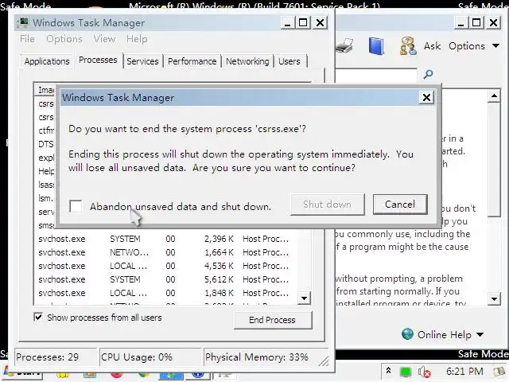Open the 6:21 PM taskbar clock

464,371
